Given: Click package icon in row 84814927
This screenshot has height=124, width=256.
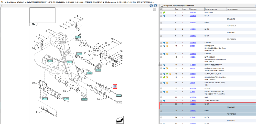Looking at the screenshot, I should [167, 54].
